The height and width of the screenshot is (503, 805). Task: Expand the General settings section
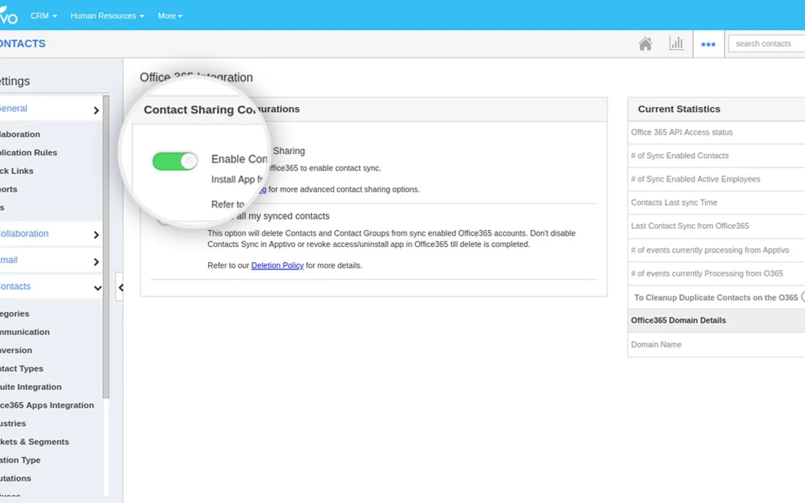click(51, 109)
